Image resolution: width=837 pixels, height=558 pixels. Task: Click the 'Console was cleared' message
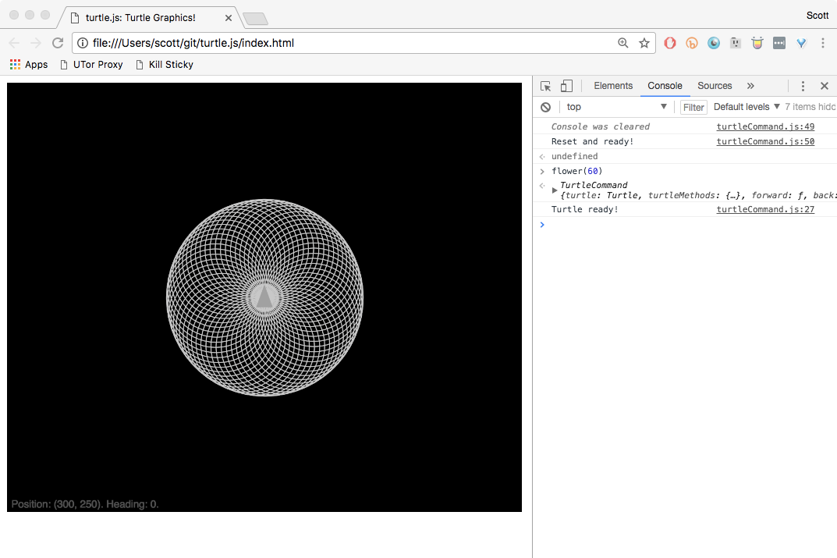pyautogui.click(x=601, y=126)
